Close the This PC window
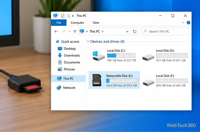Screen dimensions: 200x132 [185, 16]
